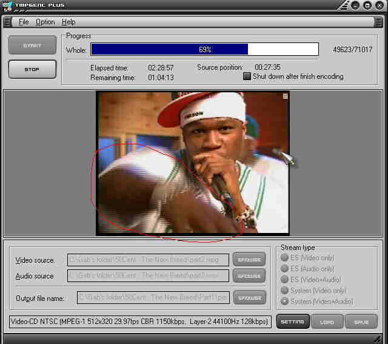The width and height of the screenshot is (388, 344).
Task: Click the Stream type group label
Action: click(298, 248)
